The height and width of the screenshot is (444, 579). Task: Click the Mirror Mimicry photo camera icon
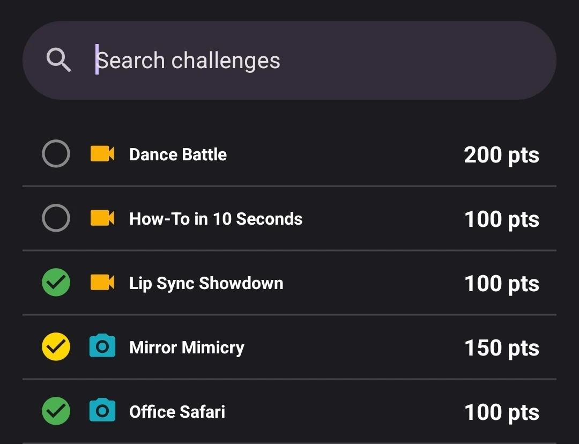[x=102, y=347]
